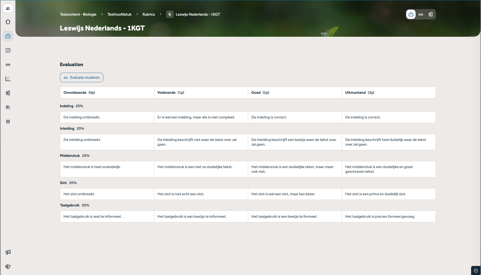481x275 pixels.
Task: Select cell 'Het middenstuk is een duidelijke tekst, maar meer'
Action: point(295,169)
